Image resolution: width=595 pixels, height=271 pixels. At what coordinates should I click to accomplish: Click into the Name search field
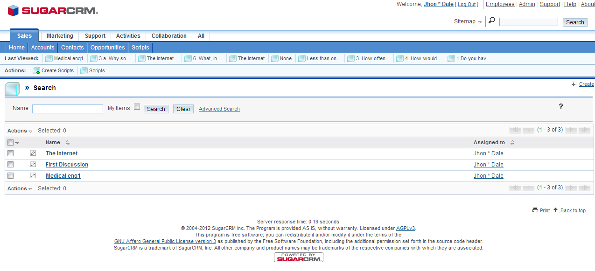[x=67, y=109]
